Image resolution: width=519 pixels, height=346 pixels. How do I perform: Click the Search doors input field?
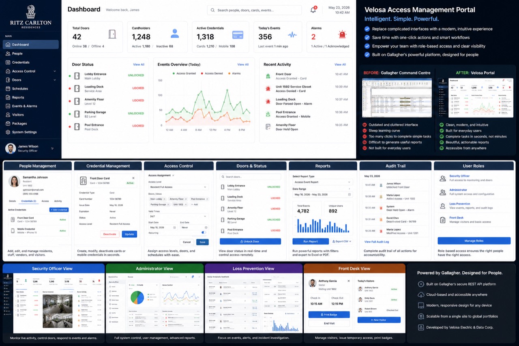point(250,177)
